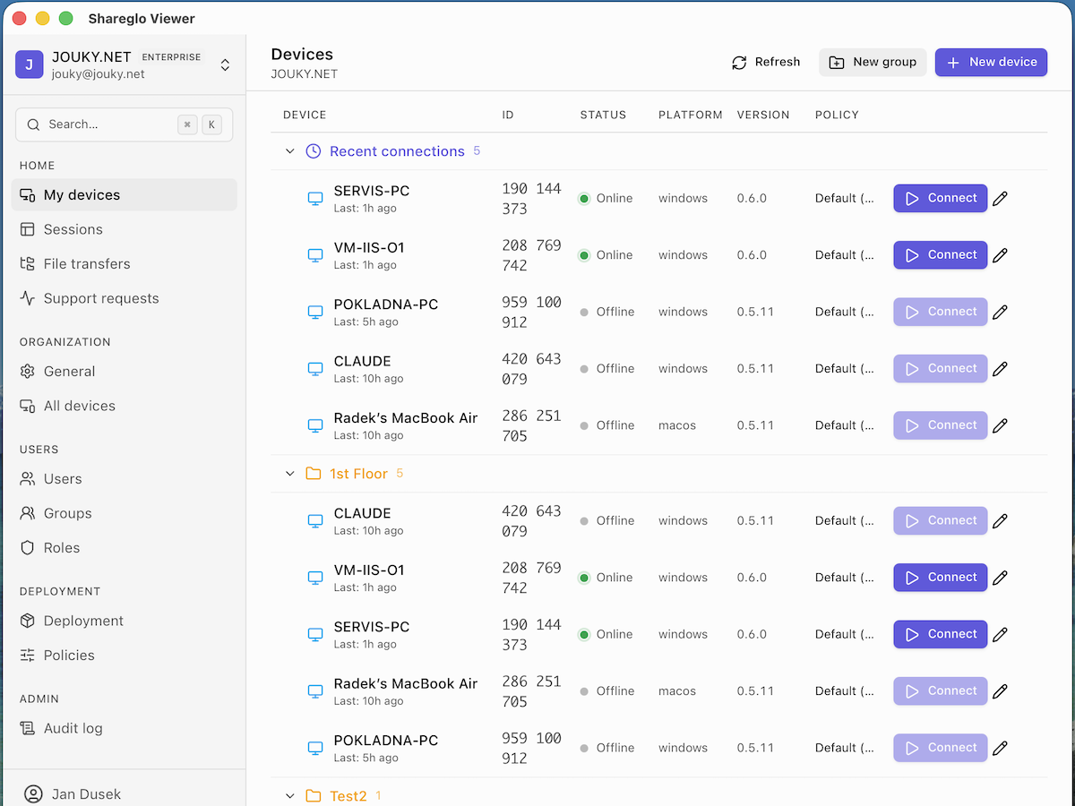Screen dimensions: 1075x806
Task: Click edit pencil for POKLADNA-PC in 1st Floor group
Action: [1001, 748]
